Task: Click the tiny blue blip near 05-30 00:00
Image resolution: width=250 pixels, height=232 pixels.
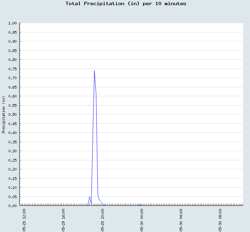Action: click(140, 204)
